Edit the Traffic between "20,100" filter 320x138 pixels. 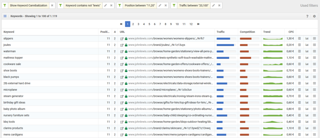pyautogui.click(x=213, y=6)
